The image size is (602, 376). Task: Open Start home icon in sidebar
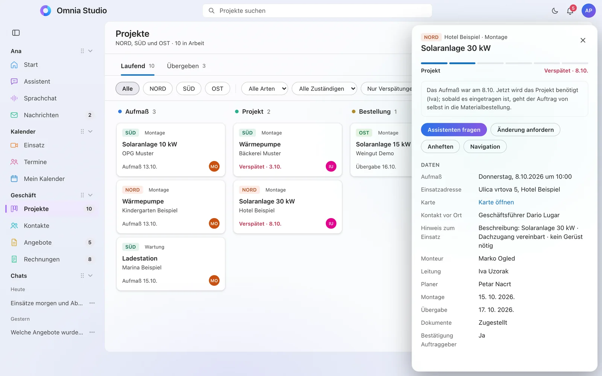(14, 65)
